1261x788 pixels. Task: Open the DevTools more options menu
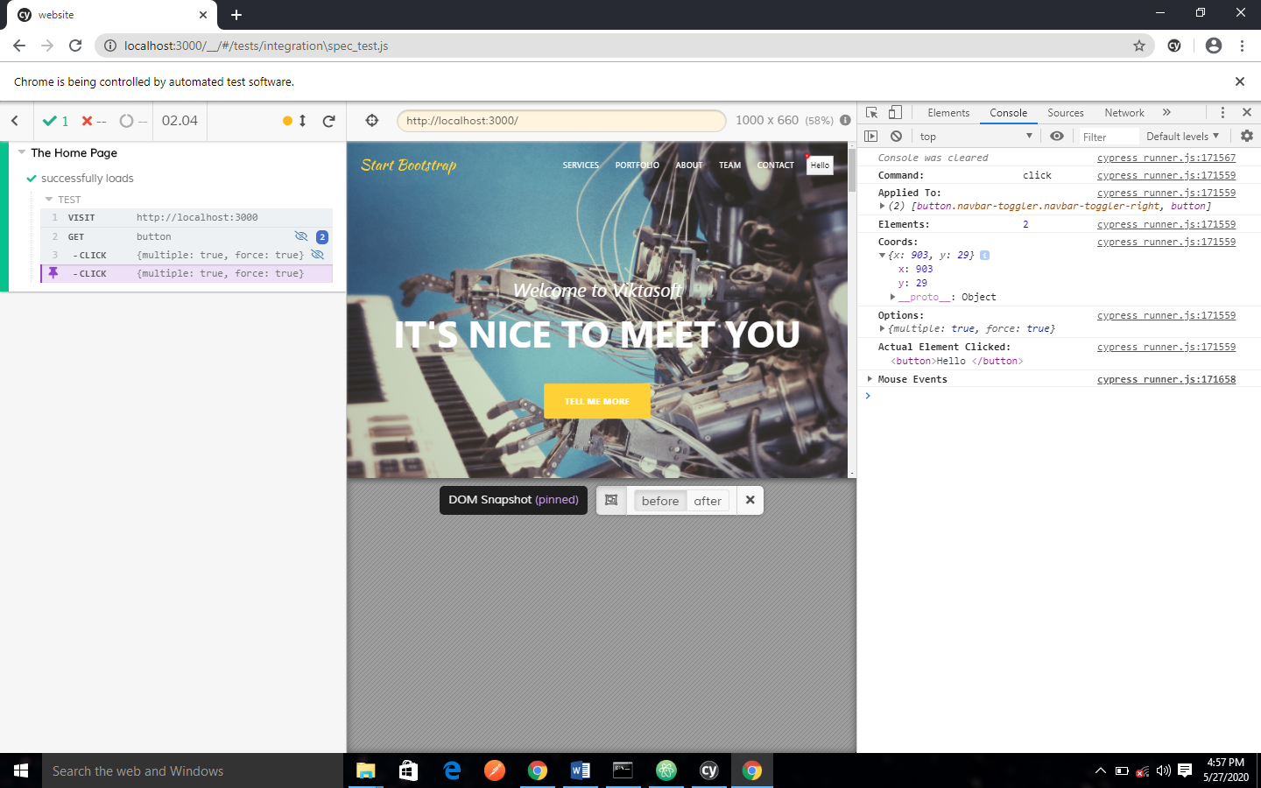[x=1222, y=112]
